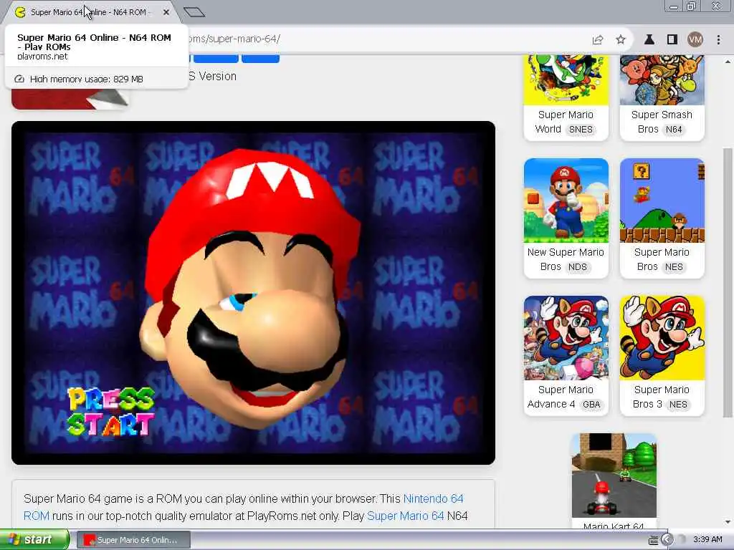Select Super Mario 64 Online taskbar button

pos(133,540)
